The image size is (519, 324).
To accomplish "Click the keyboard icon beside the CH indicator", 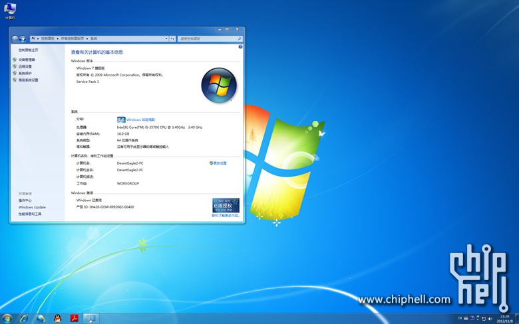I will click(466, 319).
